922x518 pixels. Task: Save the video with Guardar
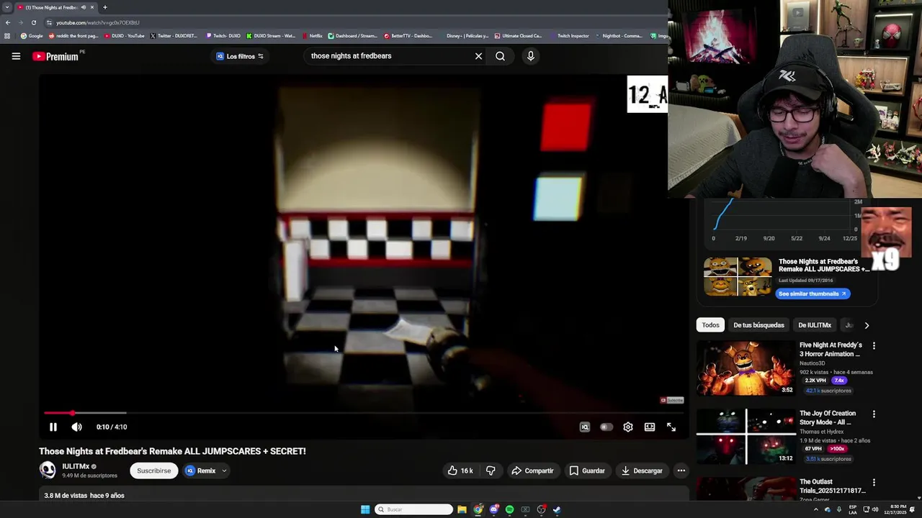[587, 471]
